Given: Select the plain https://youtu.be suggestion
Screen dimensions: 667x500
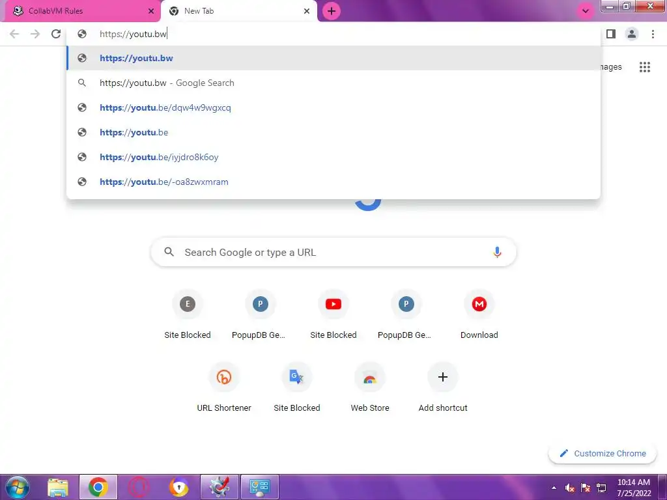Looking at the screenshot, I should click(x=333, y=132).
